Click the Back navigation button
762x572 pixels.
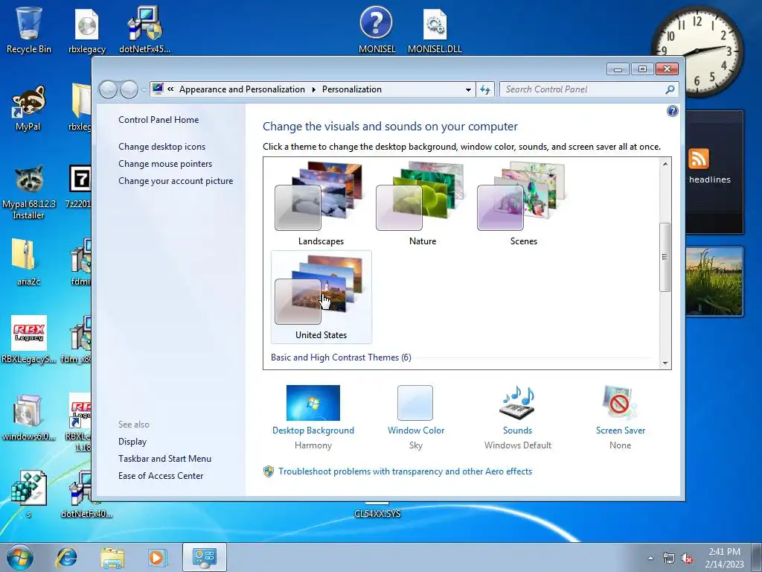point(108,89)
